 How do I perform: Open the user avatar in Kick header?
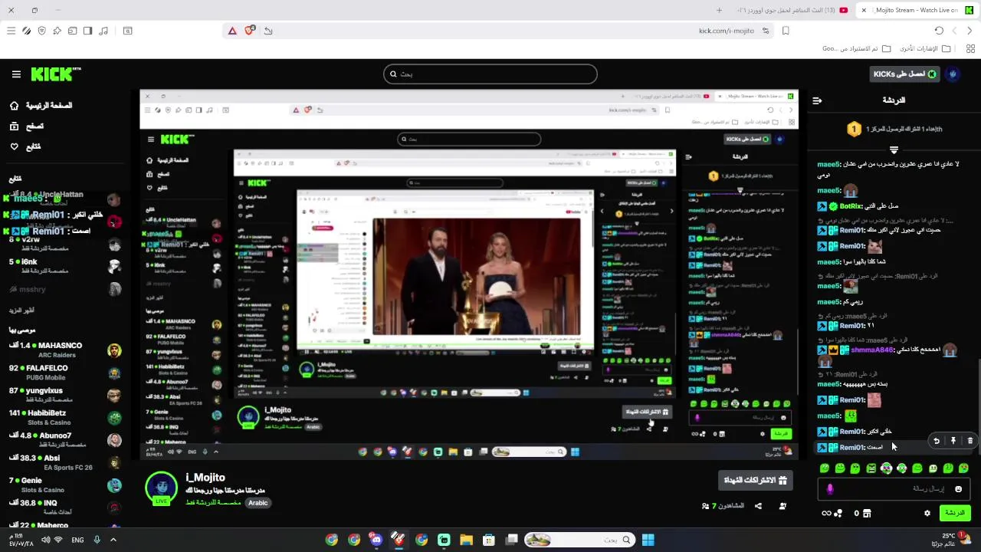tap(953, 74)
